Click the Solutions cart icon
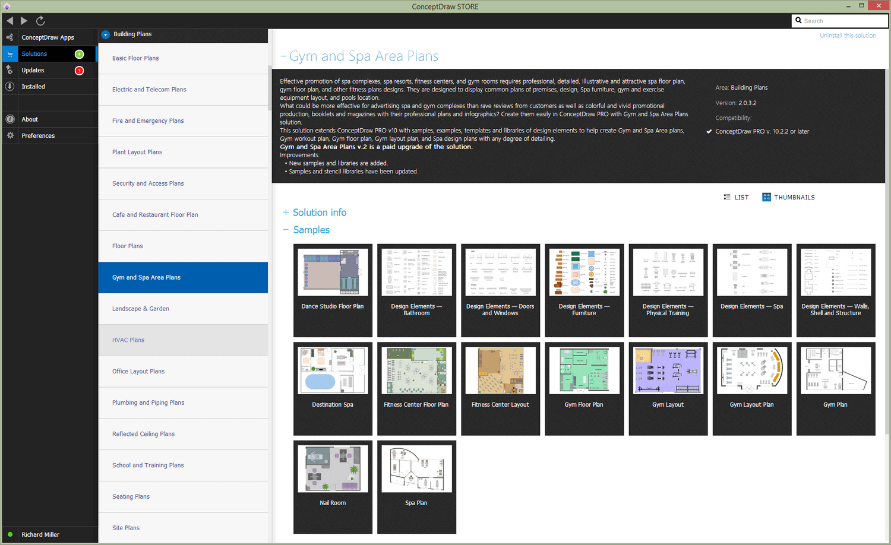The width and height of the screenshot is (891, 545). [10, 54]
